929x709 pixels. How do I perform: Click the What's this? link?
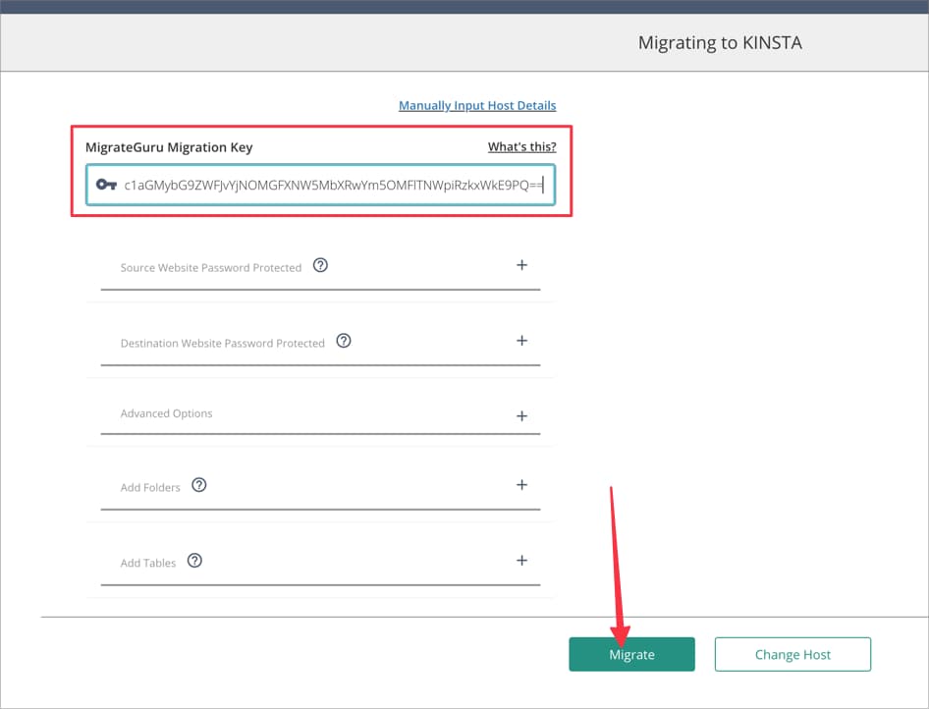[521, 146]
